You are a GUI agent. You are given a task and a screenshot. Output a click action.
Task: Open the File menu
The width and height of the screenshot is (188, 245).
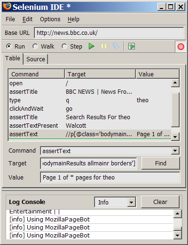click(x=10, y=19)
